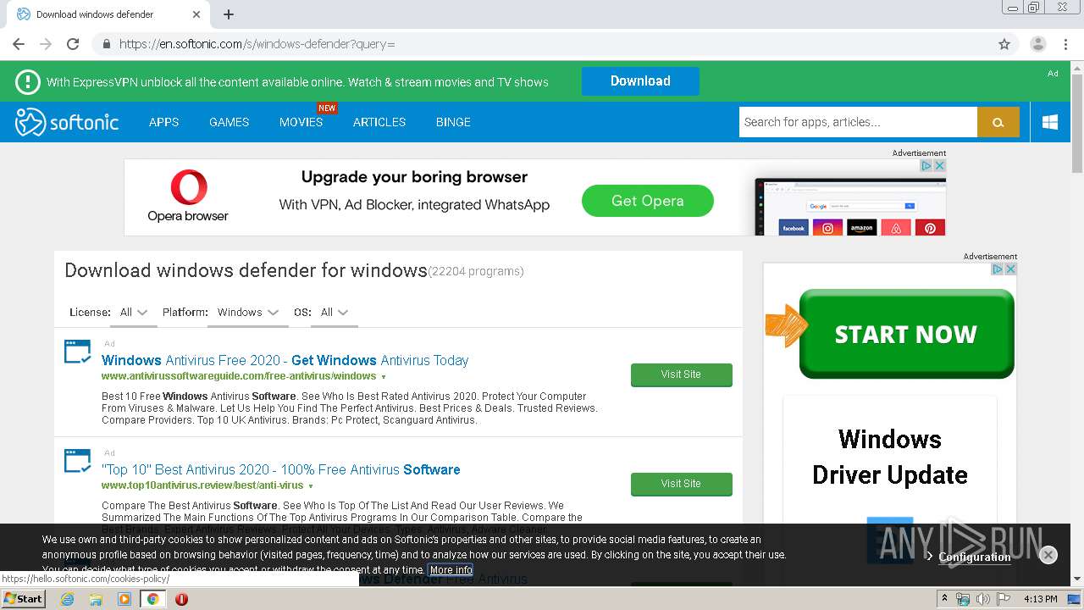Screen dimensions: 1084x610
Task: Open the APPS menu
Action: tap(163, 122)
